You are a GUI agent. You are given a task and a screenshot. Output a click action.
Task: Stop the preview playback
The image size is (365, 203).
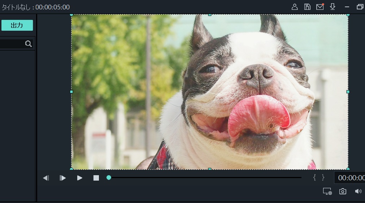point(96,178)
